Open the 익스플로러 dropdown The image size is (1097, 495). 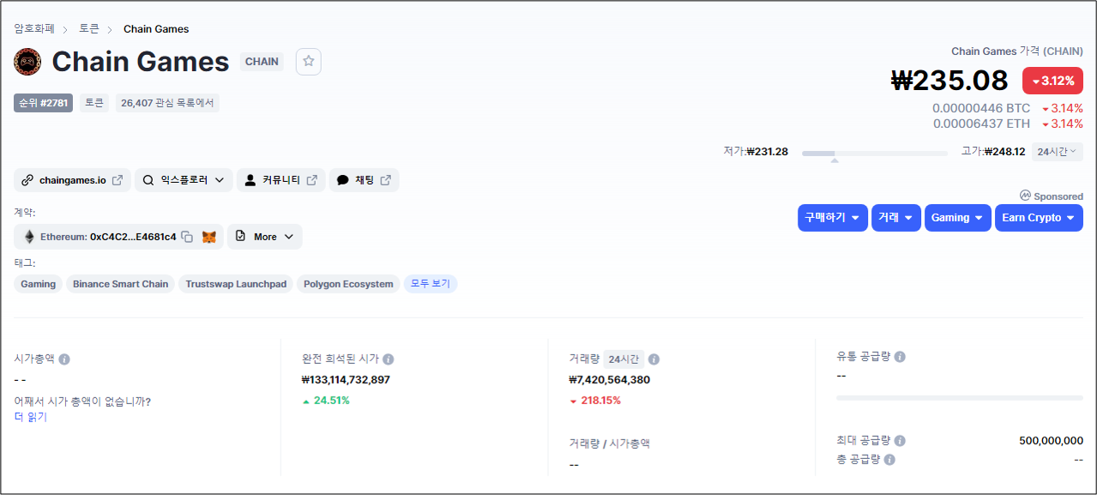tap(184, 180)
